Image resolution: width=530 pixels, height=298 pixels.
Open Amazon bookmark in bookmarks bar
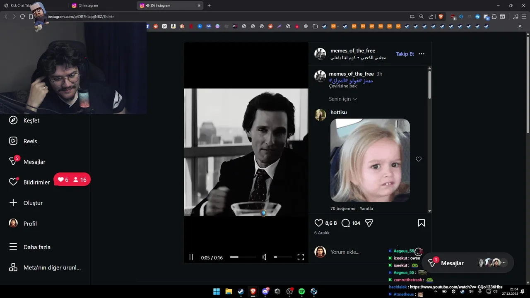(173, 26)
